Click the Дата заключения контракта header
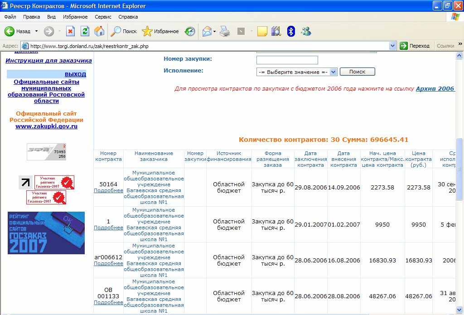 (310, 159)
